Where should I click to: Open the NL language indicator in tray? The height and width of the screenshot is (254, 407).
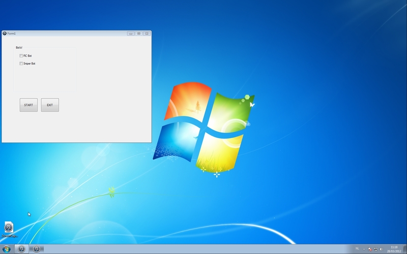[x=357, y=248]
